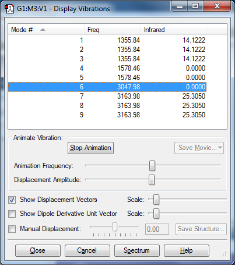Image resolution: width=235 pixels, height=265 pixels.
Task: Select vibration mode 2 row
Action: [107, 50]
